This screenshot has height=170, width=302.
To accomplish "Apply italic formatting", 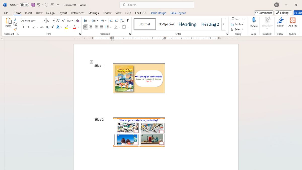I will (x=28, y=27).
